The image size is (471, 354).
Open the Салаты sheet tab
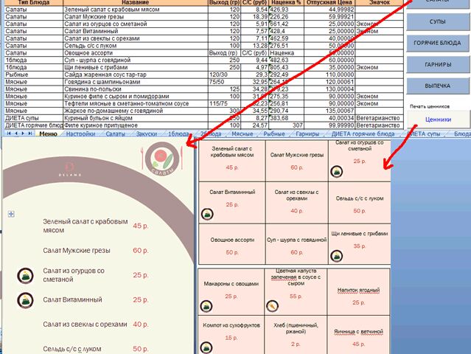pos(115,133)
